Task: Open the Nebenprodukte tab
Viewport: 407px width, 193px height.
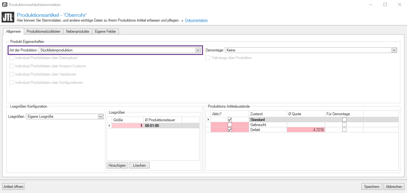Action: coord(77,31)
